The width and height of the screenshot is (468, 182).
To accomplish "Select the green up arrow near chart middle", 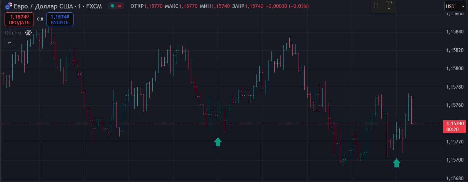I will [218, 142].
